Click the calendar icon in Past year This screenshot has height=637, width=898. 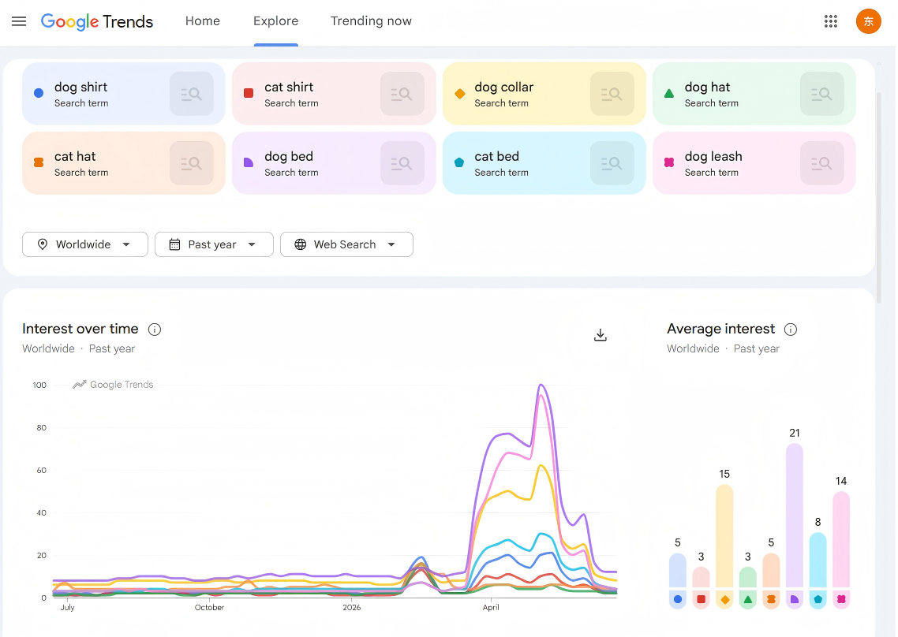pyautogui.click(x=174, y=244)
